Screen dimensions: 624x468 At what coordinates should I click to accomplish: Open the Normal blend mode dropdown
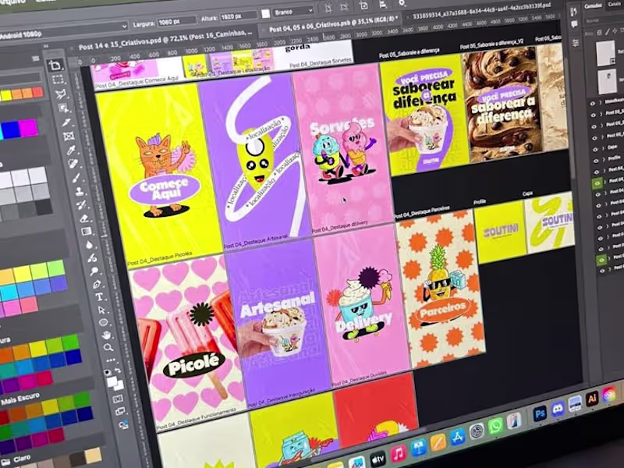click(603, 19)
